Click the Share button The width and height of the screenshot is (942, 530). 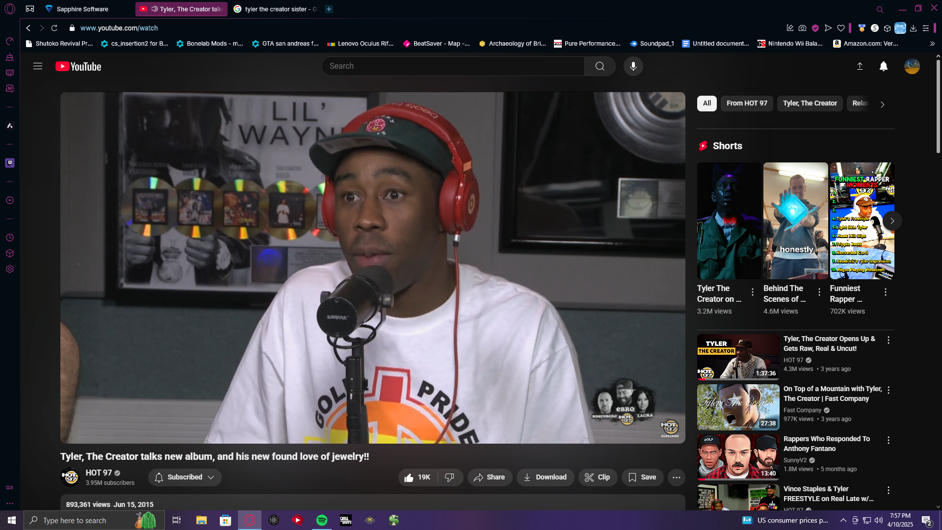pyautogui.click(x=489, y=477)
